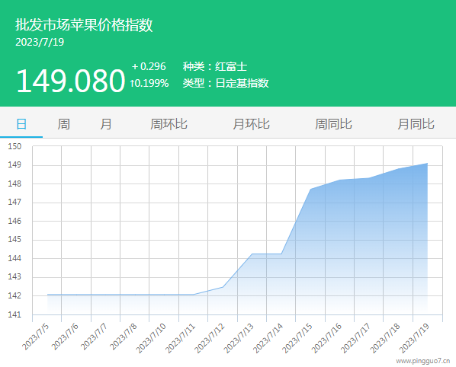Viewport: 456px width, 367px height.
Task: Click the 批发市场苹果价格指数 title
Action: pyautogui.click(x=84, y=25)
